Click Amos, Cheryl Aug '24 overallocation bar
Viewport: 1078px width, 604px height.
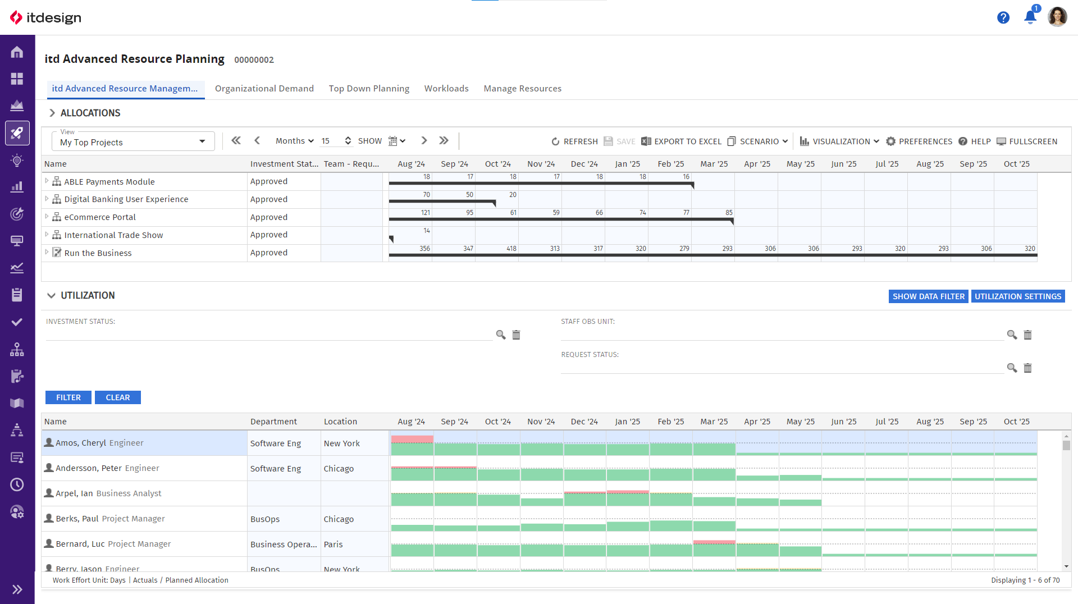click(x=412, y=439)
